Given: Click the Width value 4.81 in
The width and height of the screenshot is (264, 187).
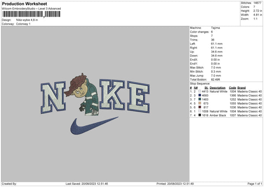Looking at the screenshot, I should click(x=258, y=15).
